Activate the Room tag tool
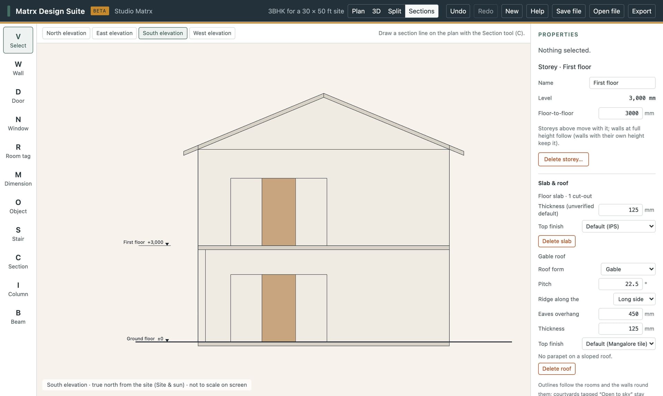The width and height of the screenshot is (663, 396). tap(18, 151)
